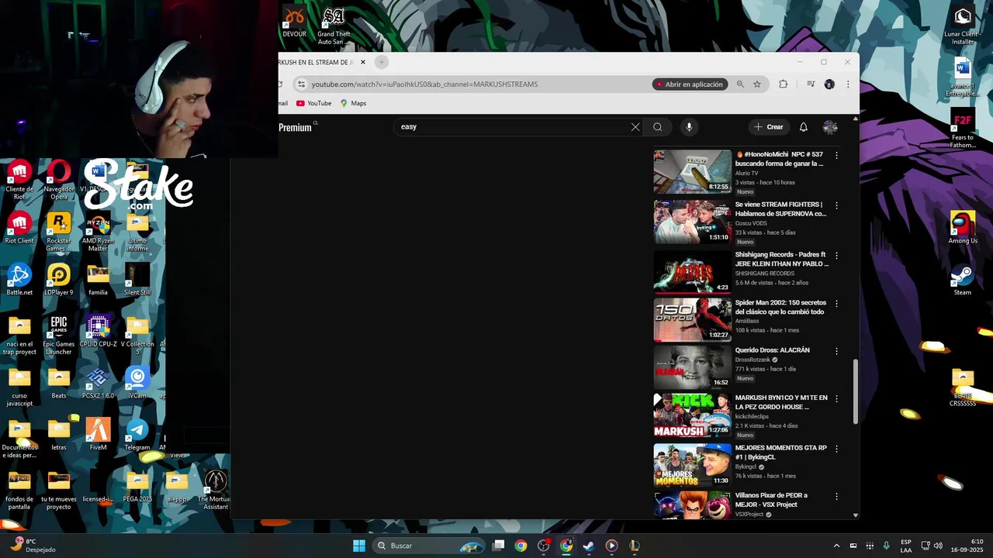Open League of Legends taskbar icon
The height and width of the screenshot is (558, 993).
(x=634, y=546)
